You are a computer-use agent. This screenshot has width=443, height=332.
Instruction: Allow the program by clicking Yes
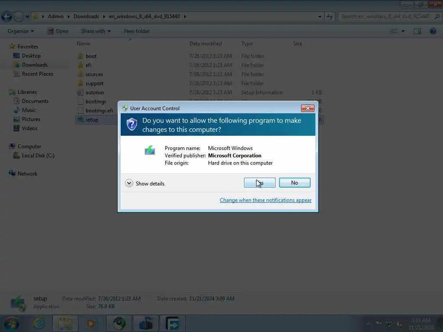click(260, 183)
